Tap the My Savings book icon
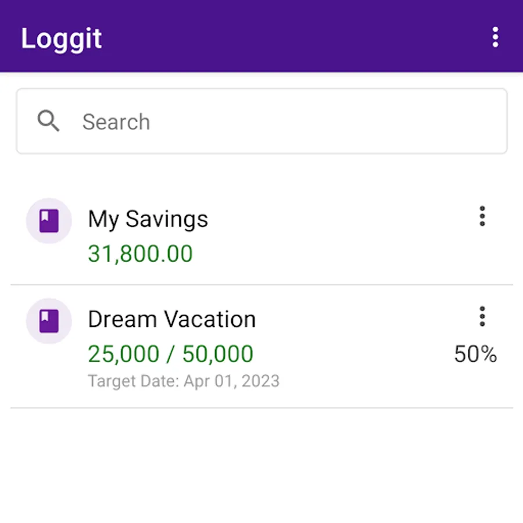 point(49,221)
